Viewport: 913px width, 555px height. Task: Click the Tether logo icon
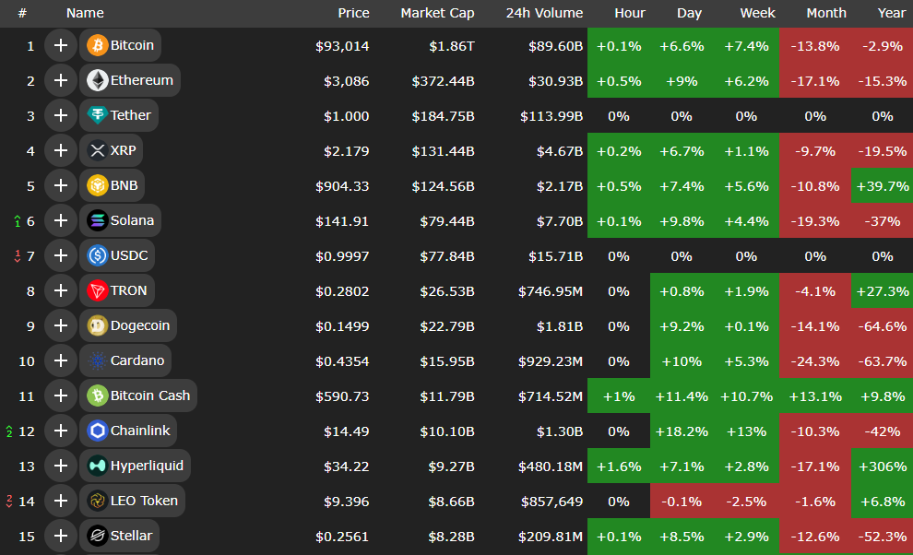(97, 115)
